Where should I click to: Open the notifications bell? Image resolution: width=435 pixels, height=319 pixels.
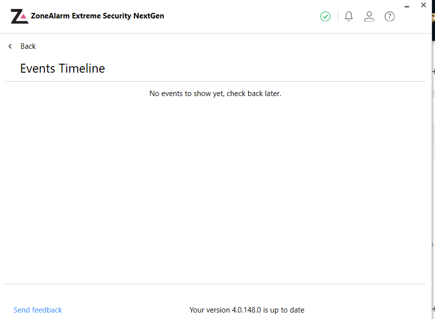[x=349, y=16]
